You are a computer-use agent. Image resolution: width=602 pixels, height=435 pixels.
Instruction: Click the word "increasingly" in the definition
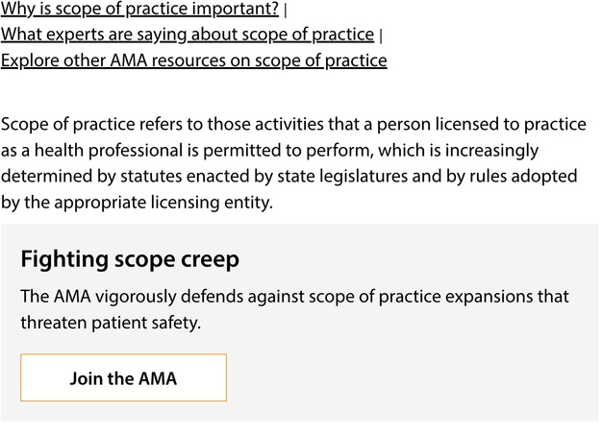tap(491, 150)
